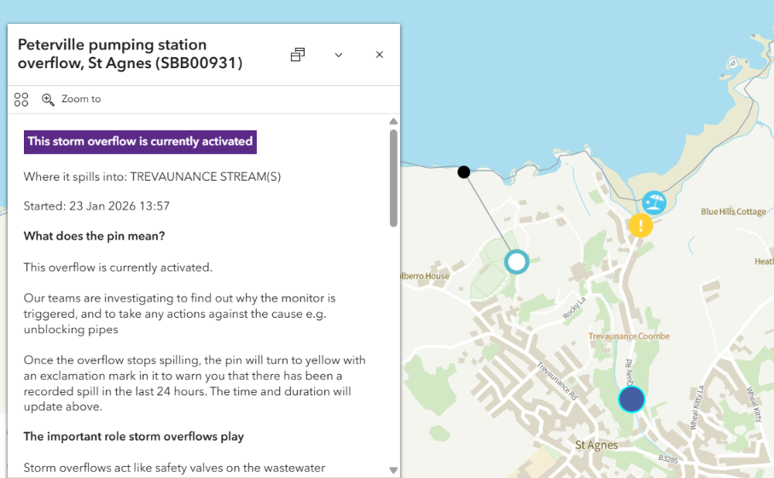Screen dimensions: 774x478
Task: Click the dock popup icon in header
Action: pos(297,55)
